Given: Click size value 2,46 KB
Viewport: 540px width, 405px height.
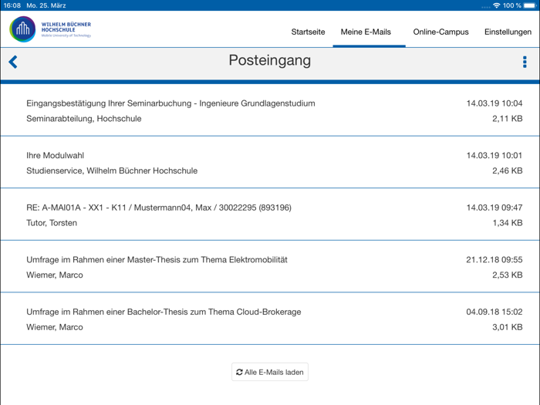Looking at the screenshot, I should point(508,170).
